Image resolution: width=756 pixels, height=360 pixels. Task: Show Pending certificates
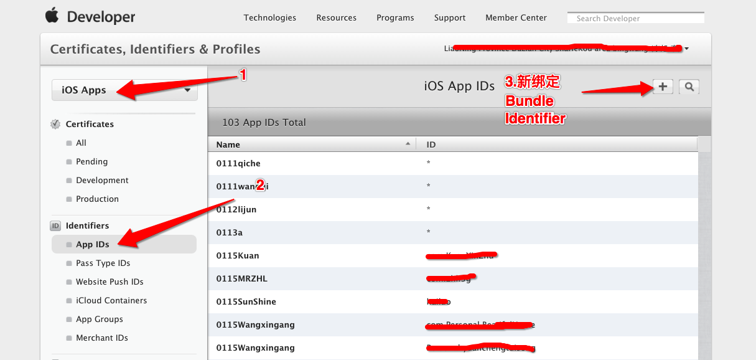coord(91,161)
